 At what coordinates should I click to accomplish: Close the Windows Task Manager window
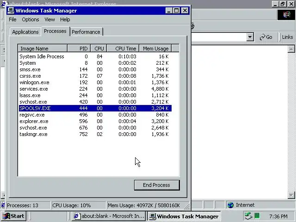tap(185, 11)
